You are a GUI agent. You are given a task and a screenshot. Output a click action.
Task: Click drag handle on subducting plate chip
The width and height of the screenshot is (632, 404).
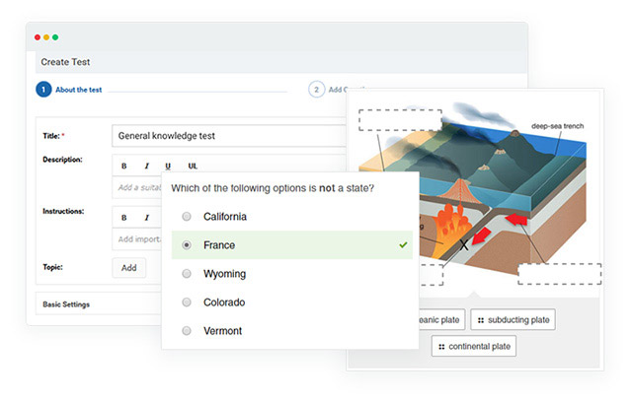[481, 320]
